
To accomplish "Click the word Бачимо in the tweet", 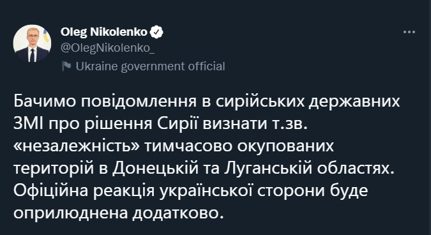I will coord(45,102).
